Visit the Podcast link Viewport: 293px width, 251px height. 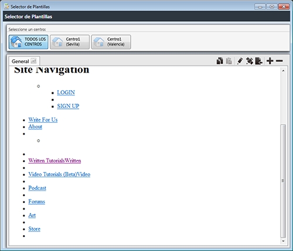(37, 188)
